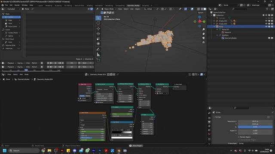The width and height of the screenshot is (275, 154).
Task: Select Vertex domain in spreadsheet
Action: pyautogui.click(x=12, y=17)
